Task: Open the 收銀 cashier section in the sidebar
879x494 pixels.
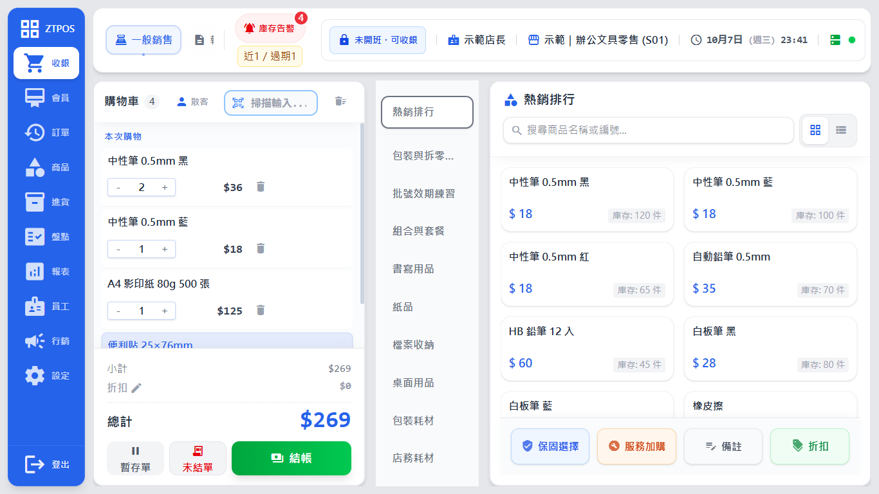Action: coord(46,63)
